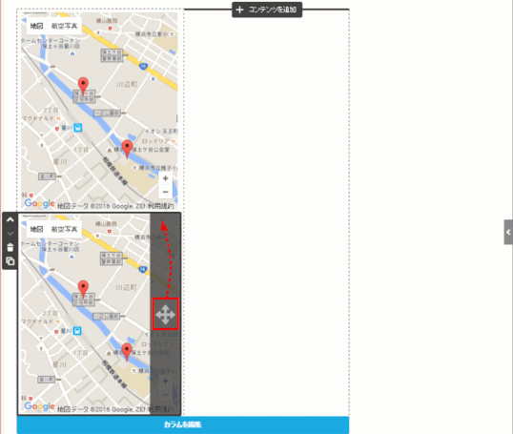Screen dimensions: 513x434
Task: Click the four-way move handle on lower map
Action: 166,314
